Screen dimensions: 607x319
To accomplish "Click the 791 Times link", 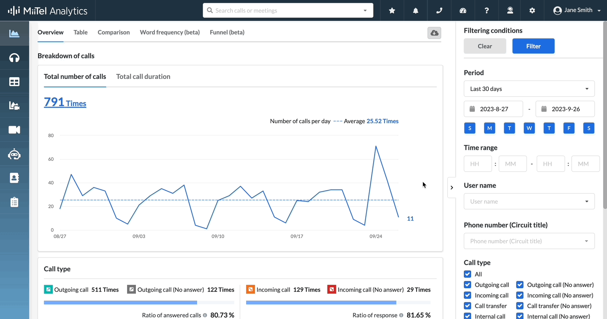I will pyautogui.click(x=65, y=103).
